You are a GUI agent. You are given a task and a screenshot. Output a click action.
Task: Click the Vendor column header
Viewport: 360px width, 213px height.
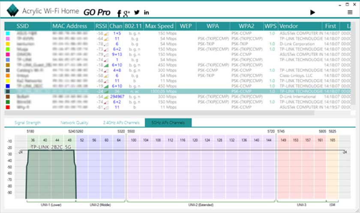click(x=288, y=26)
